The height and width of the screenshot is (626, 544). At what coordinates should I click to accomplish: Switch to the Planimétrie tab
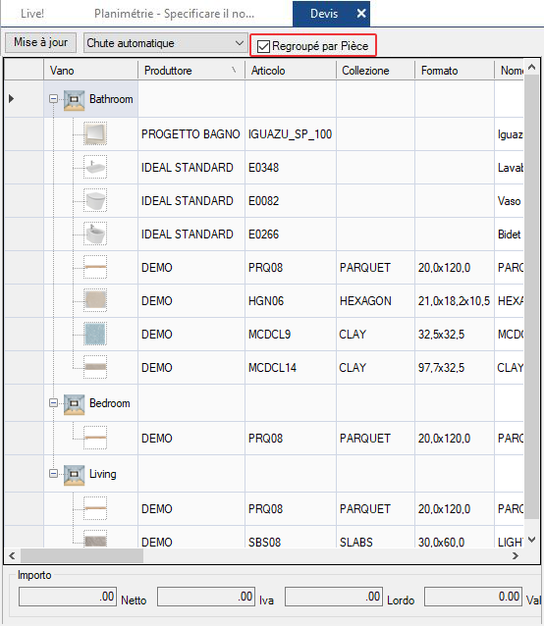(174, 14)
